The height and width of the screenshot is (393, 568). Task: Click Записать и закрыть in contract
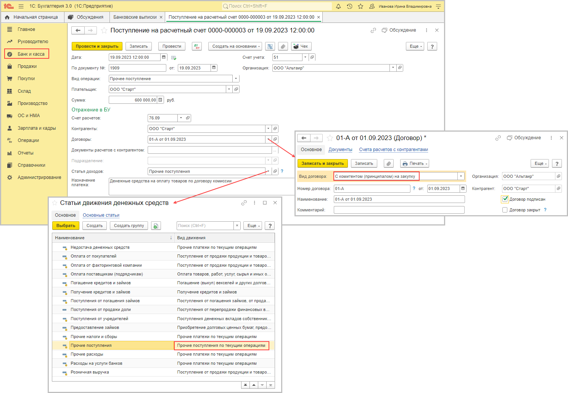tap(322, 163)
